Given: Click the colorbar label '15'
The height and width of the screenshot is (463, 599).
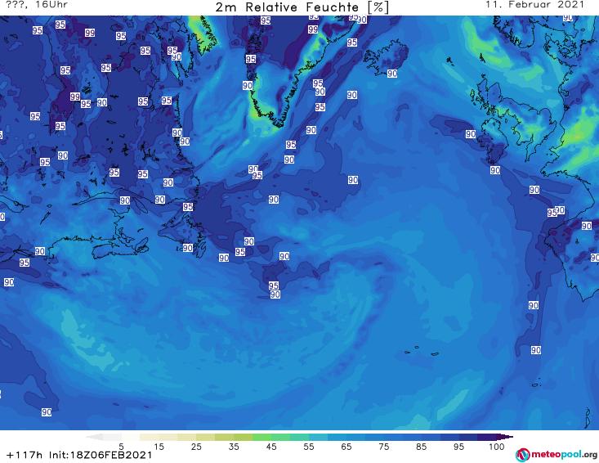Looking at the screenshot, I should [159, 447].
